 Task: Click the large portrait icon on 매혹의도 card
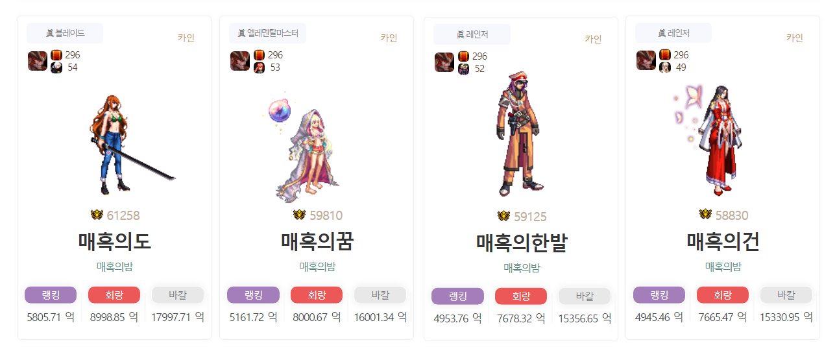pos(38,61)
